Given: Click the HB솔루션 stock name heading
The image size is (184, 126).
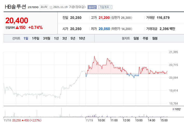Looking at the screenshot, I should tap(15, 7).
